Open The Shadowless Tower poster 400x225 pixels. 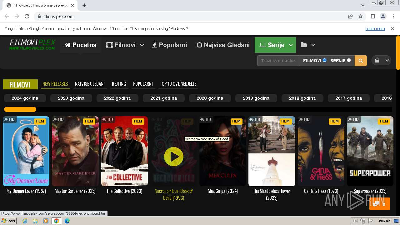coord(272,151)
